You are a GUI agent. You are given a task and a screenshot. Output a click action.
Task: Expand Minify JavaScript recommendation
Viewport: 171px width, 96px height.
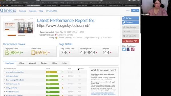pos(11,88)
